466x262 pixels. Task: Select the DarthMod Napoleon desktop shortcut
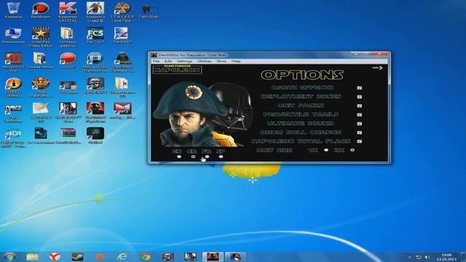click(x=95, y=112)
